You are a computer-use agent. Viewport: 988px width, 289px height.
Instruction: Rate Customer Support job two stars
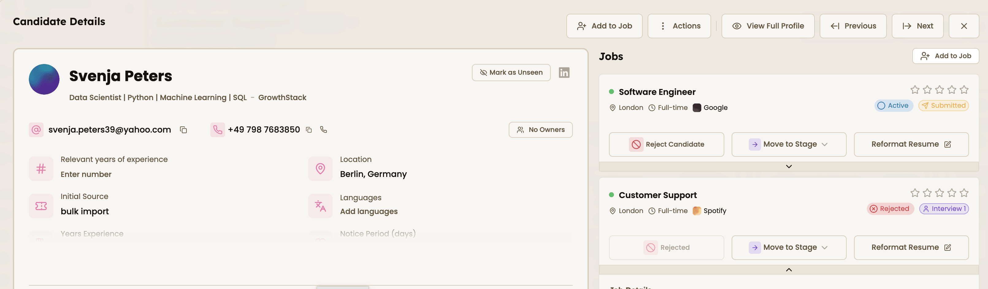tap(927, 193)
